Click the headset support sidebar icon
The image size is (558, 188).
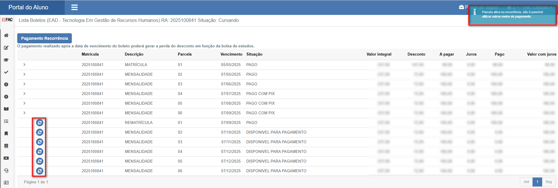pos(6,170)
